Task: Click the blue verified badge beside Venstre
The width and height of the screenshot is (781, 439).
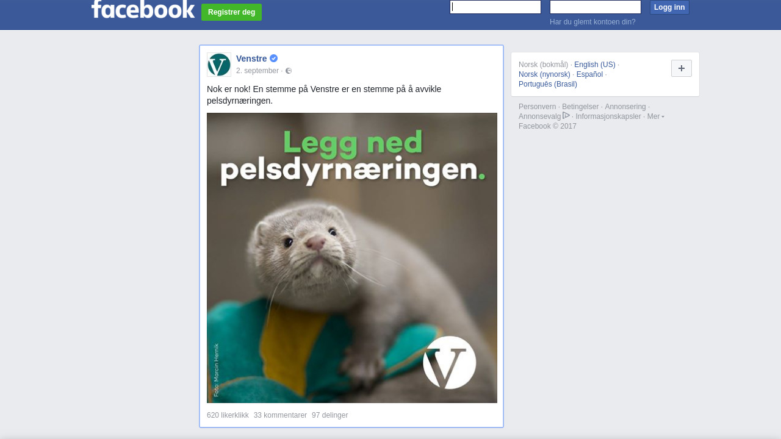Action: tap(273, 59)
